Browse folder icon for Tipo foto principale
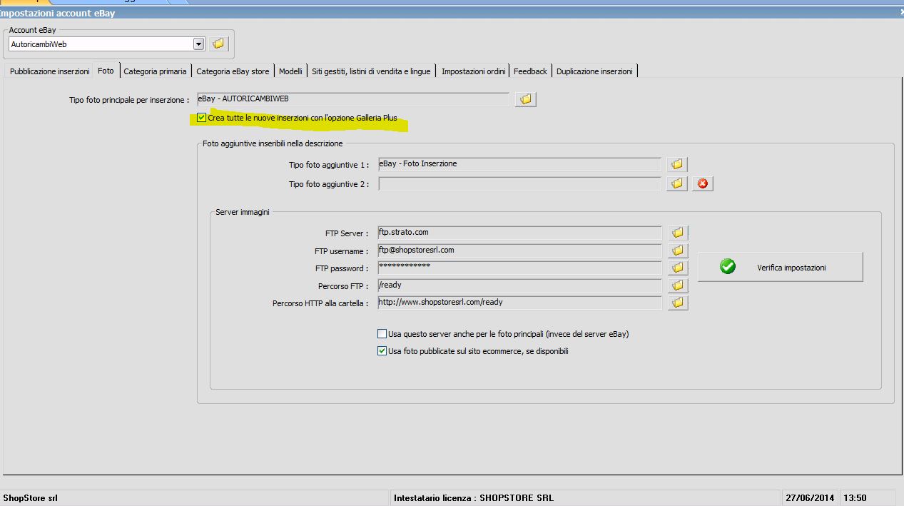 tap(525, 99)
